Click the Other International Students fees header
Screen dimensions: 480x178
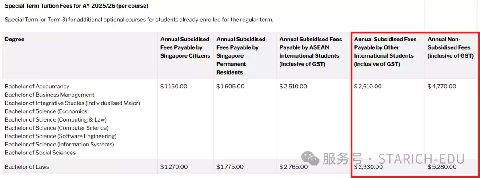[x=385, y=51]
